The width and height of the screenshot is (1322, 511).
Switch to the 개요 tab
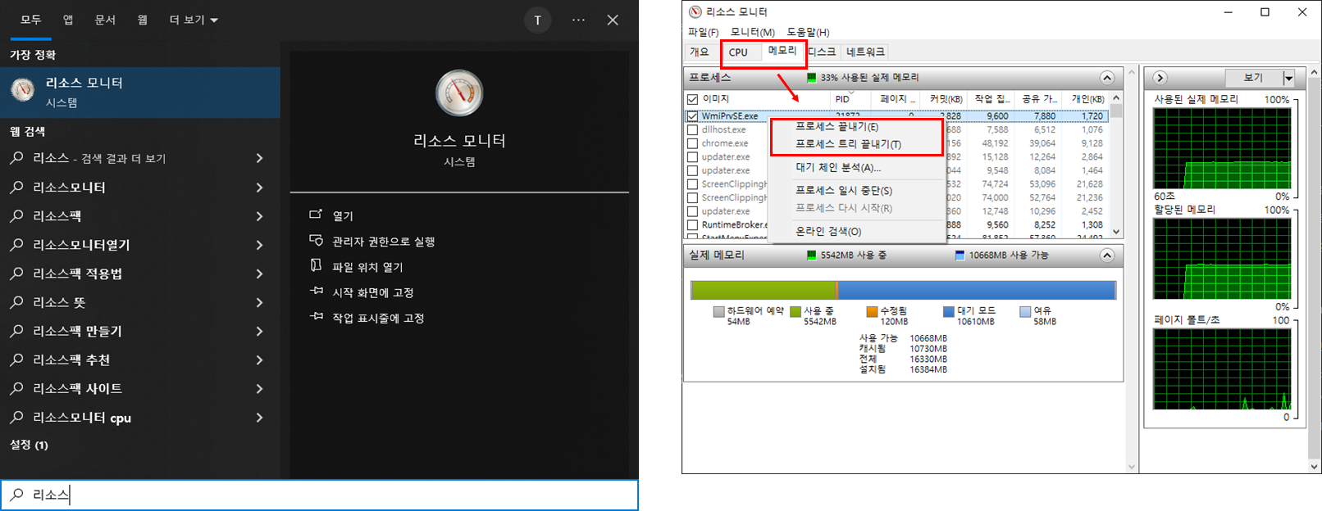[699, 52]
